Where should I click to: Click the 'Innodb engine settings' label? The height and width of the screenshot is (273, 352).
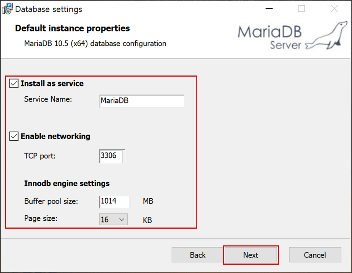(x=67, y=184)
